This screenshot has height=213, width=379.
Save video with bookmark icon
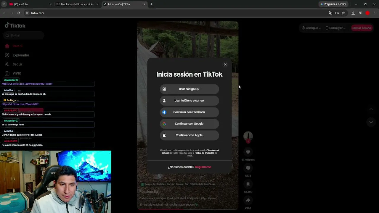click(x=248, y=184)
